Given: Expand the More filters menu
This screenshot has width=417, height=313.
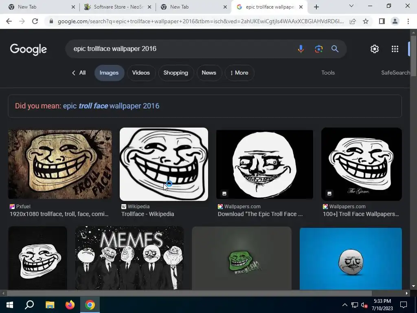Looking at the screenshot, I should point(239,73).
